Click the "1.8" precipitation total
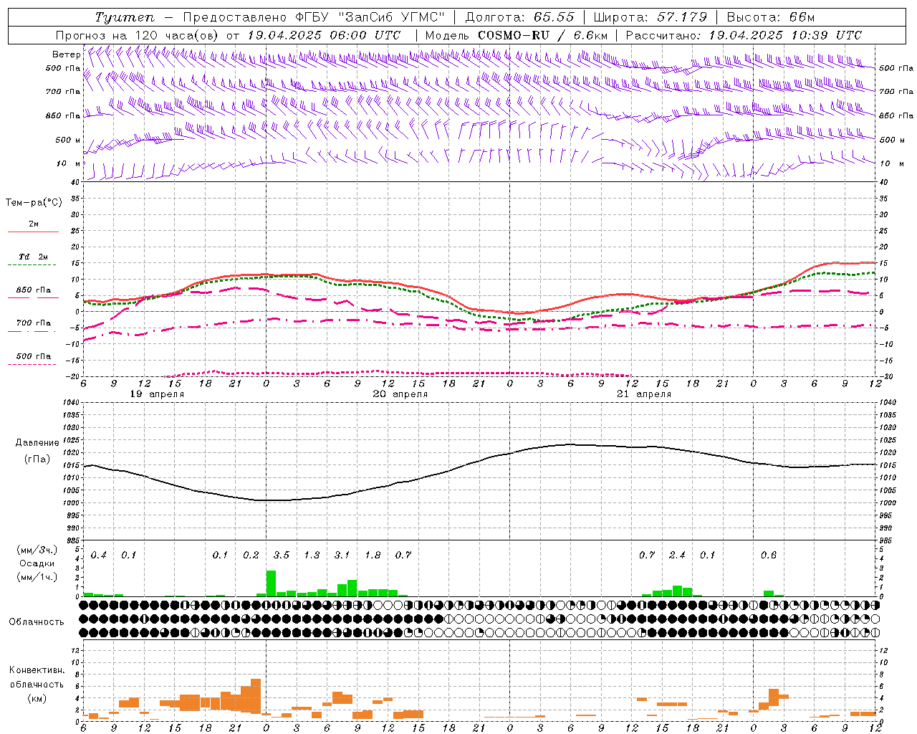This screenshot has width=917, height=734. coord(373,556)
